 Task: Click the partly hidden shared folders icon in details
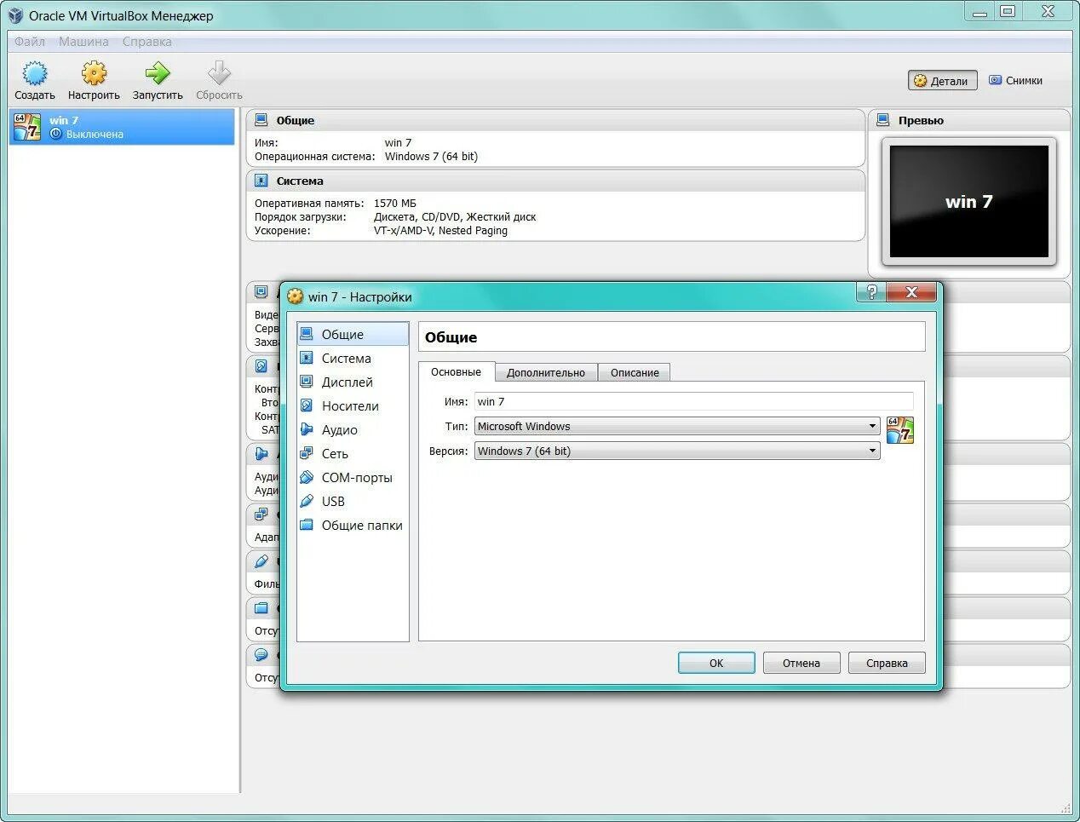coord(261,608)
